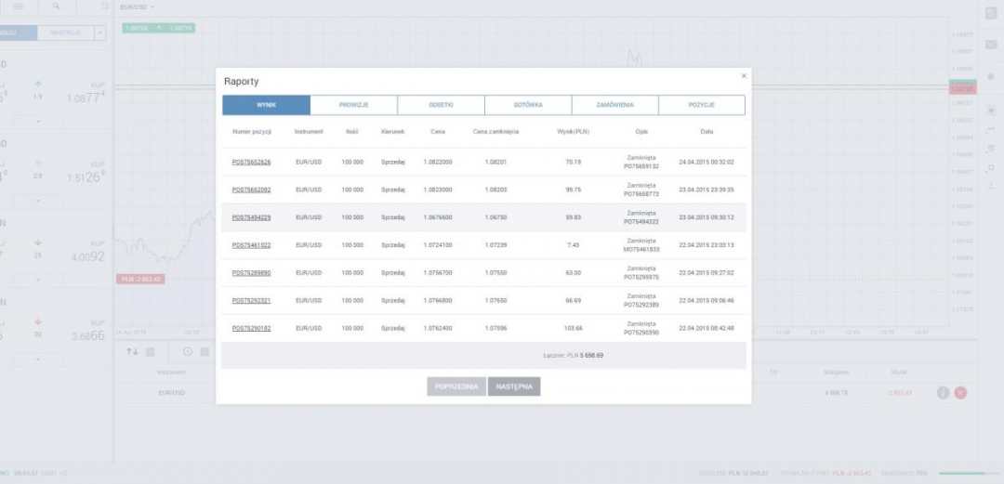This screenshot has height=484, width=1004.
Task: Close the Raporty dialog
Action: click(743, 76)
